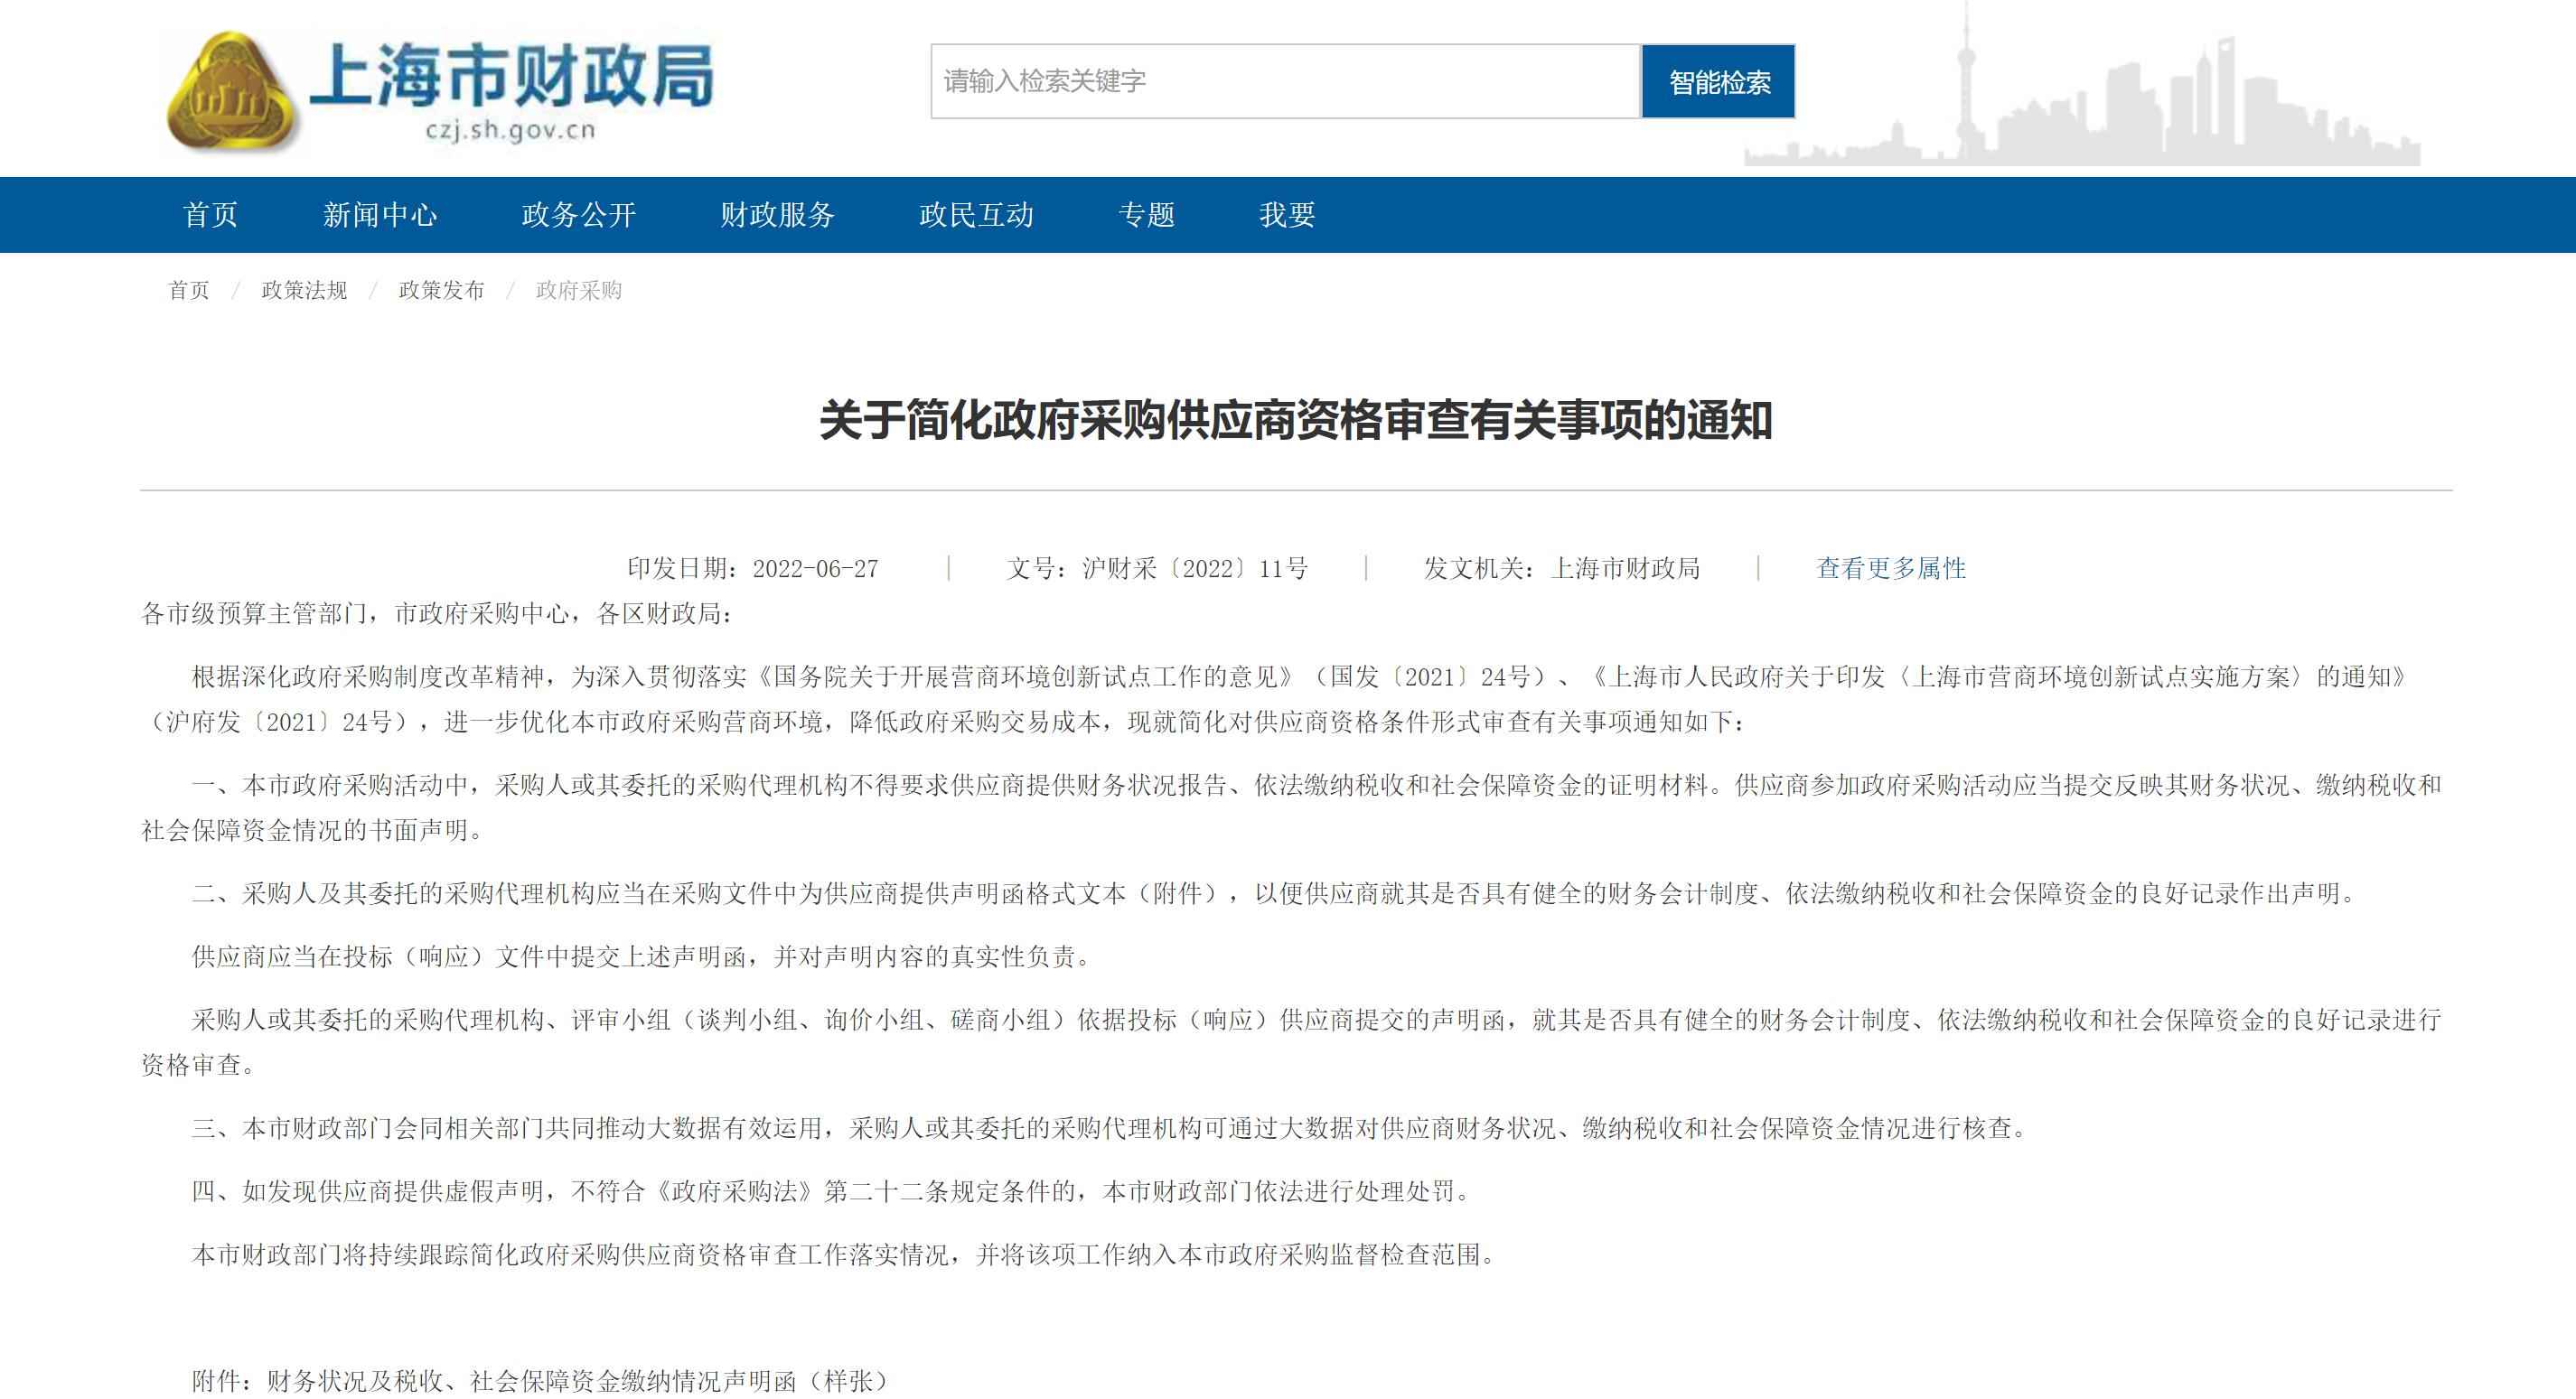Screen dimensions: 2576x1399
Task: Open the 政策发布 breadcrumb link
Action: pos(441,291)
